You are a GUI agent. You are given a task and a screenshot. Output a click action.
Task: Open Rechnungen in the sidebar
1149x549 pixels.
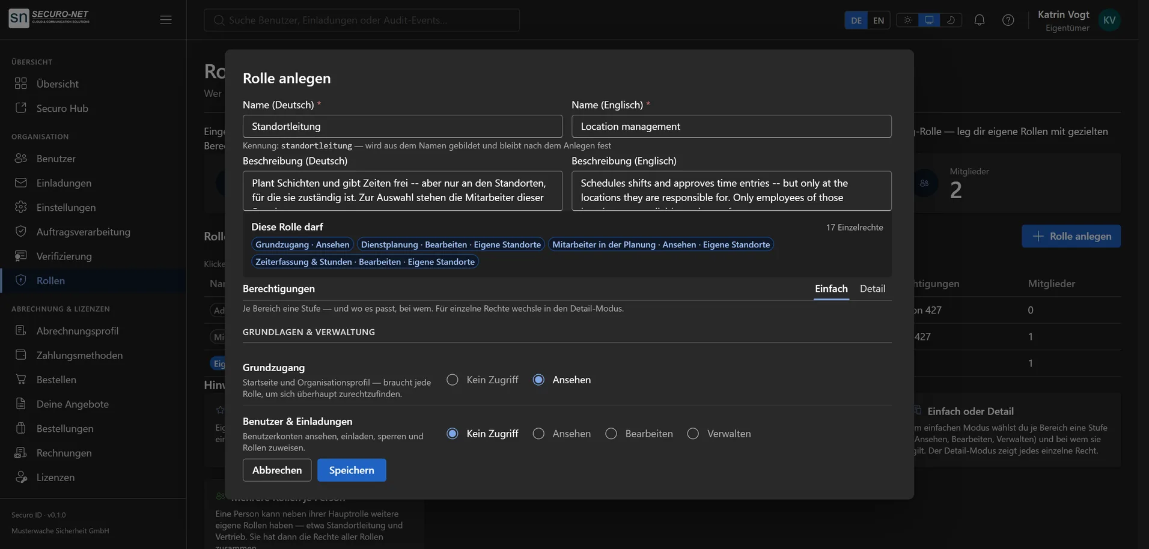click(x=93, y=453)
